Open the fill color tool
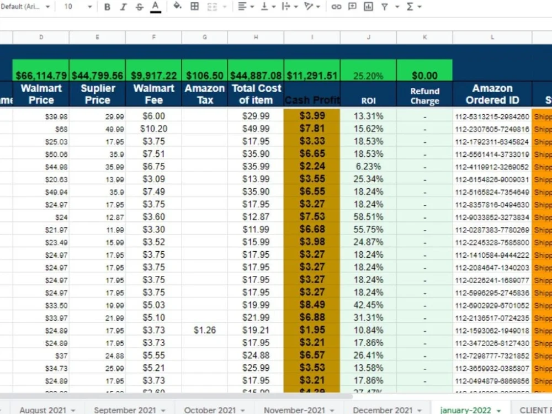 (x=177, y=6)
